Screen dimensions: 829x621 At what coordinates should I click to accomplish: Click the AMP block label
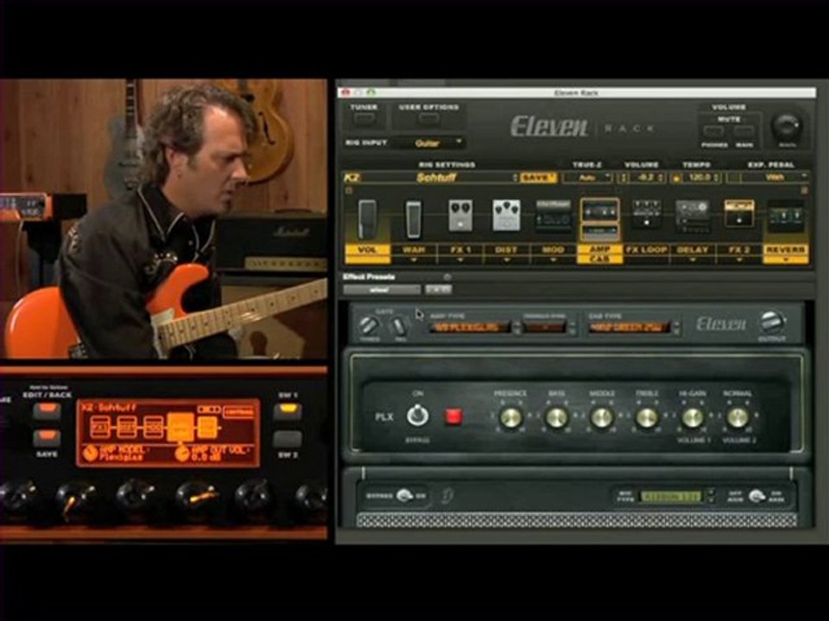599,248
